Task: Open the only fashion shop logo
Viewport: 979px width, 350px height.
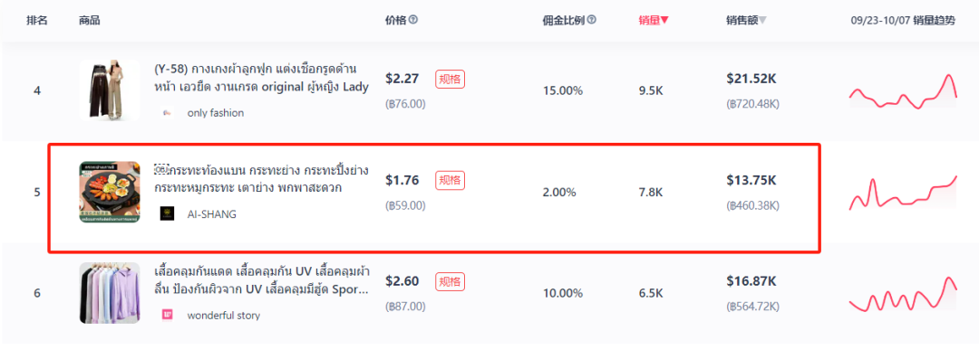Action: (x=167, y=113)
